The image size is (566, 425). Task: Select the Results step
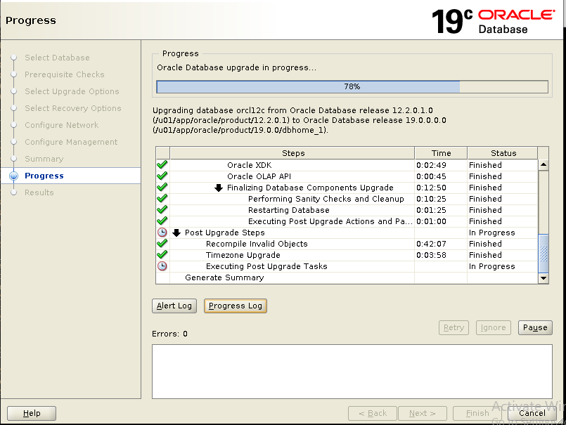(39, 192)
